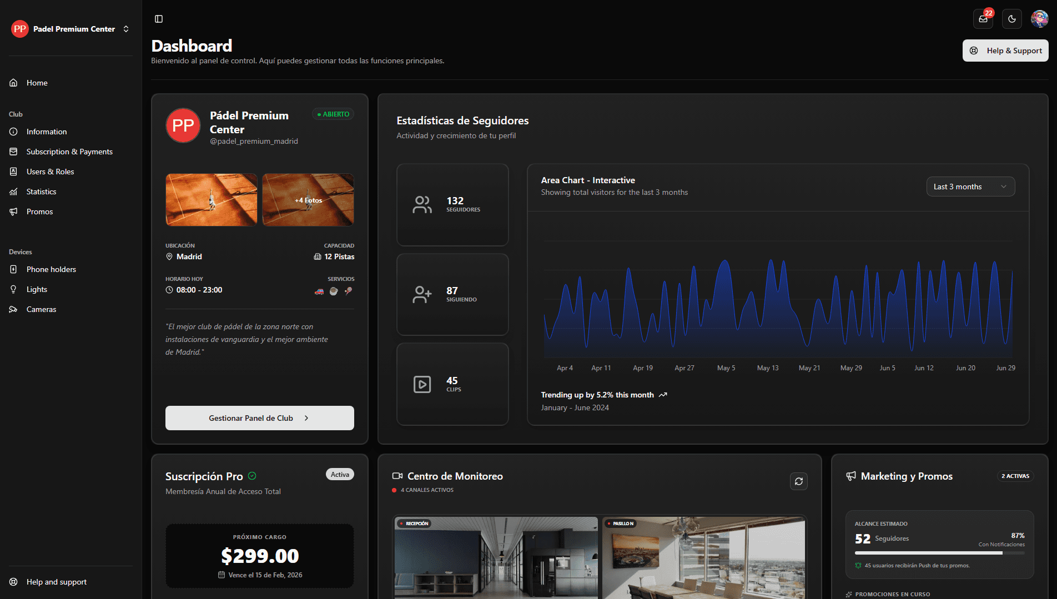Click the Promos sidebar icon
Image resolution: width=1057 pixels, height=599 pixels.
point(13,211)
